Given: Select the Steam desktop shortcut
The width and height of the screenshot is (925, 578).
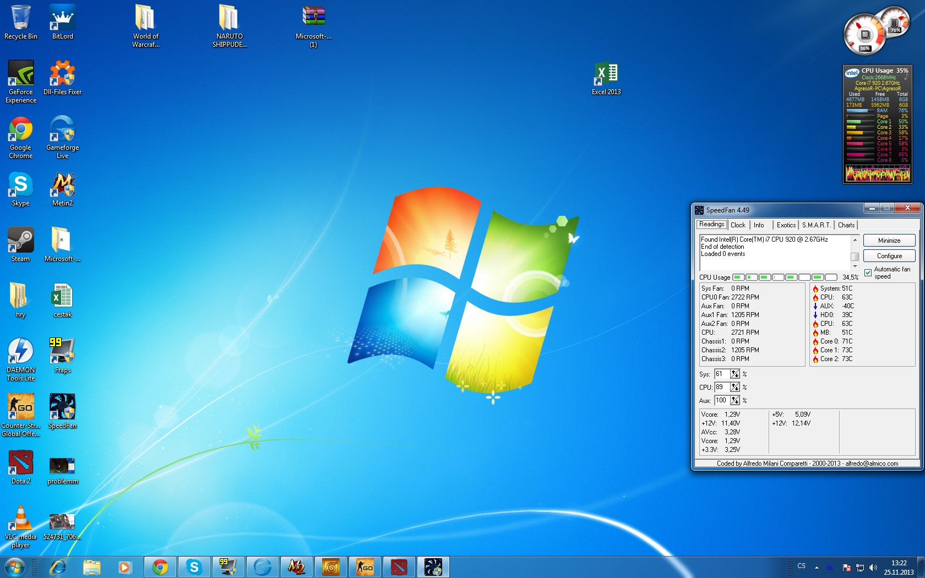Looking at the screenshot, I should coord(21,244).
